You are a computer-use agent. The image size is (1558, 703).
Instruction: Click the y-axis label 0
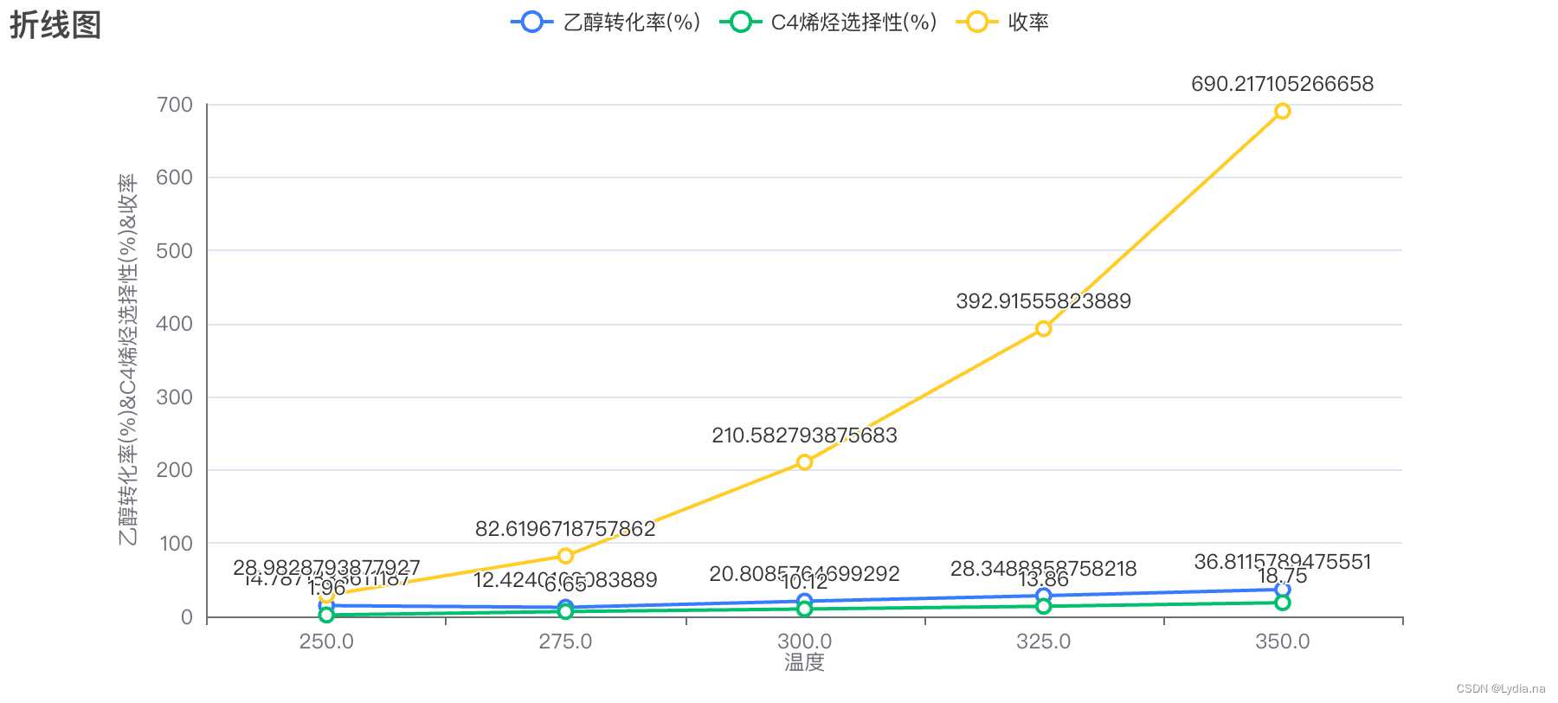click(187, 617)
